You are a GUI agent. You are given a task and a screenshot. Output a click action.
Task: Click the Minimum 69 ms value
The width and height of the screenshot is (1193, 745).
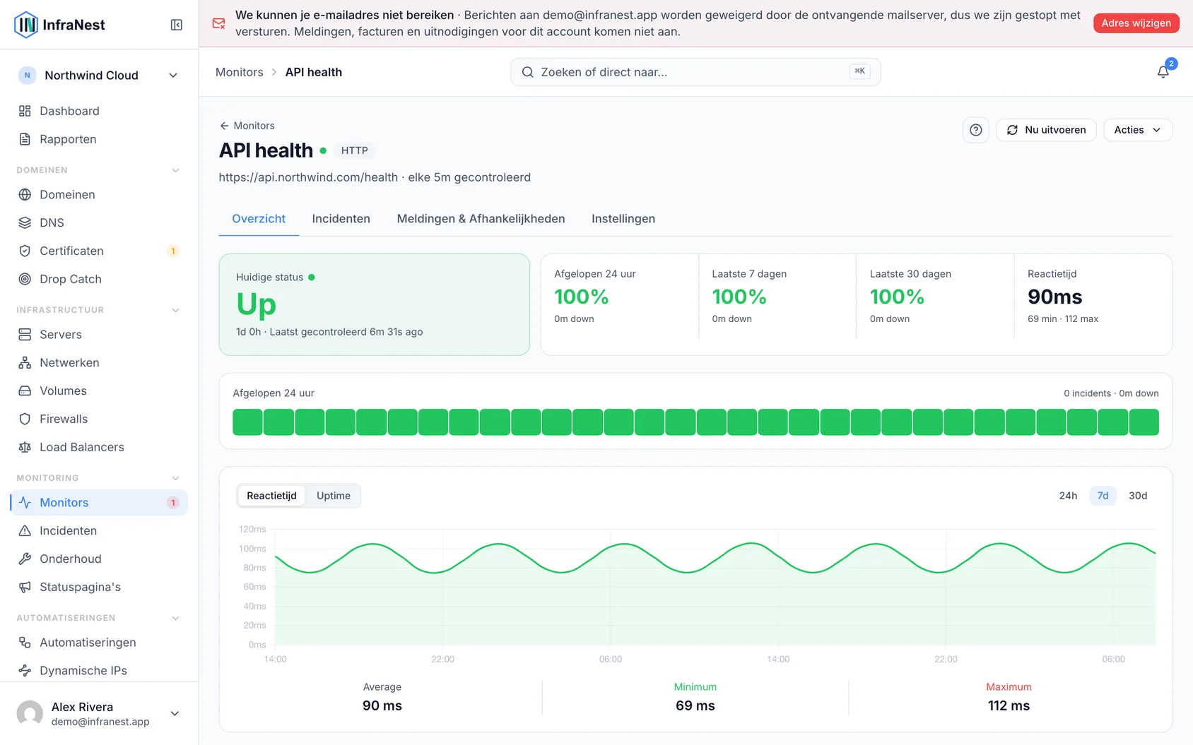click(695, 705)
